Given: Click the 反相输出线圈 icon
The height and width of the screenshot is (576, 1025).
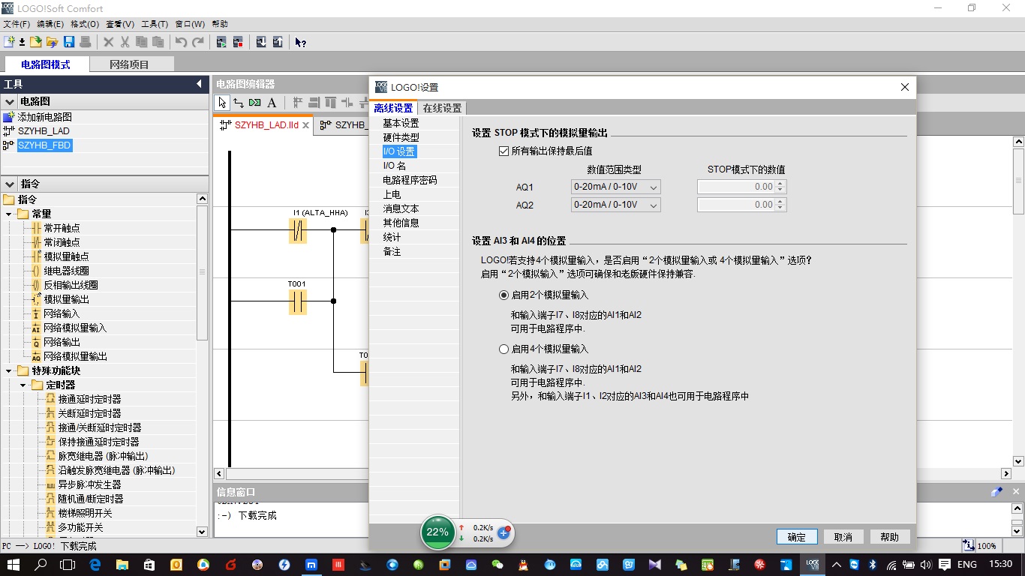Looking at the screenshot, I should pos(36,285).
